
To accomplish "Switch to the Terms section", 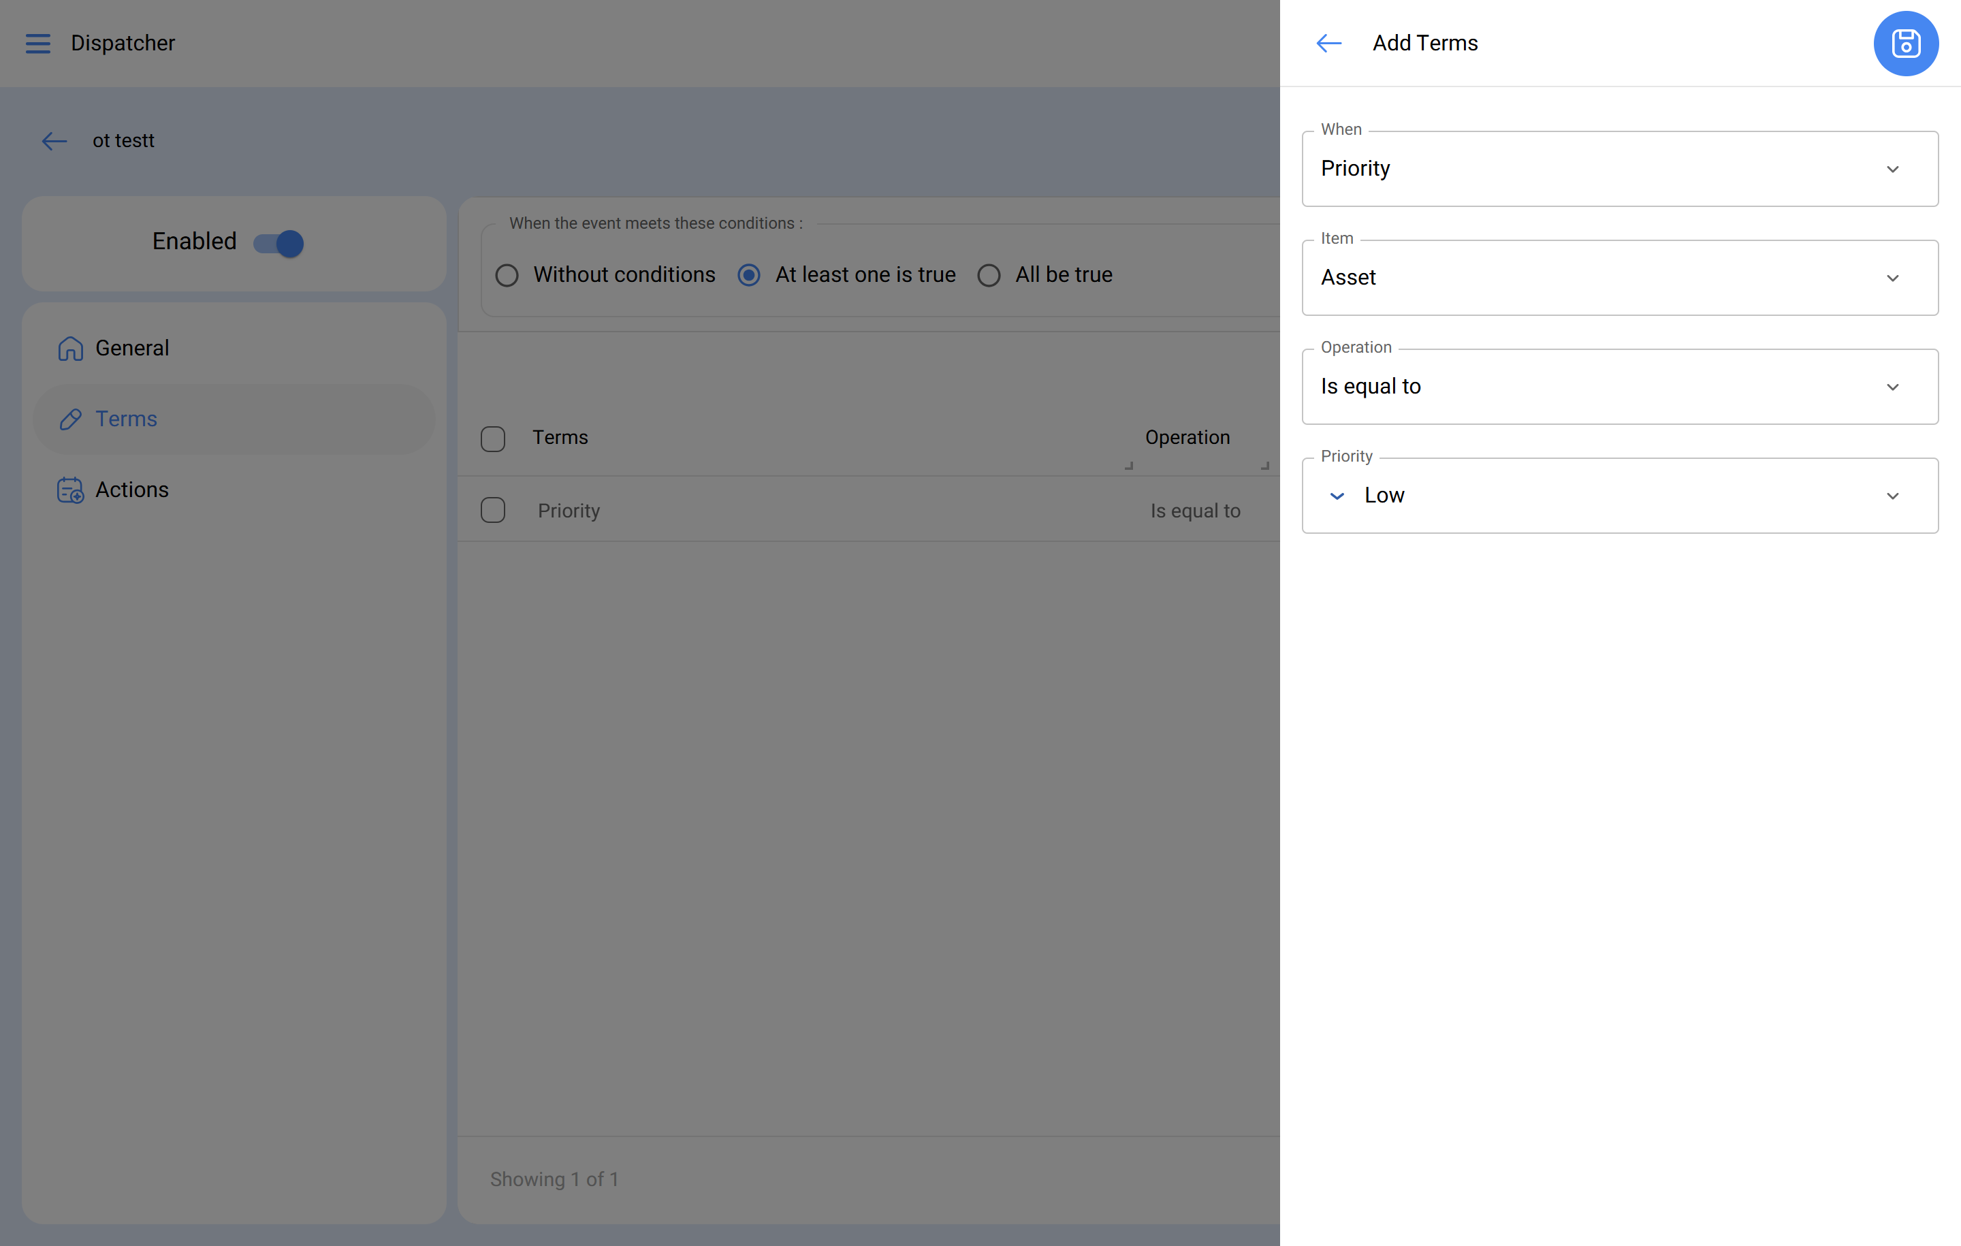I will 234,419.
